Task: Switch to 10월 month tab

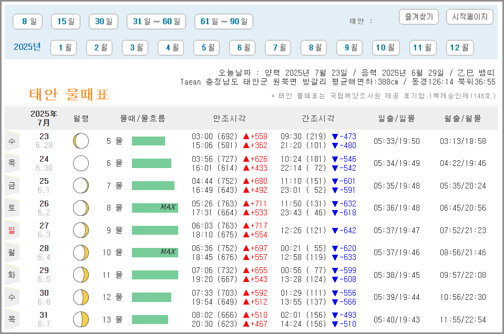Action: coord(386,48)
